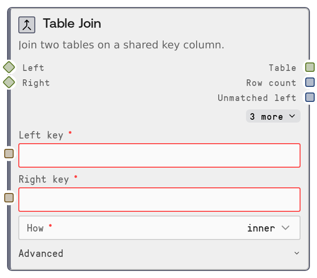The image size is (317, 278).
Task: Click the Right input diamond port
Action: coord(9,83)
